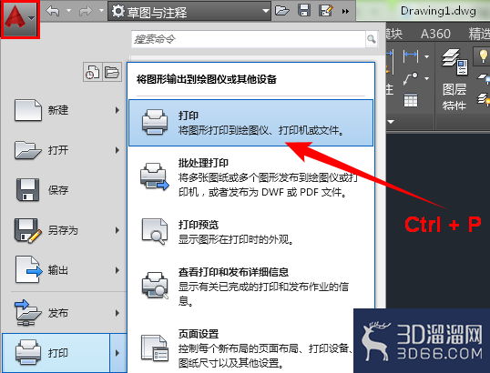This screenshot has width=490, height=373.
Task: Expand the dimension tool dropdown arrow
Action: pos(426,56)
